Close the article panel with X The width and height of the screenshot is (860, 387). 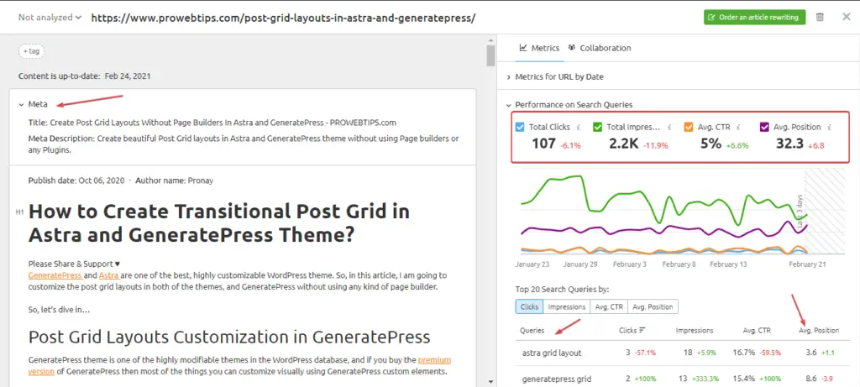point(847,17)
